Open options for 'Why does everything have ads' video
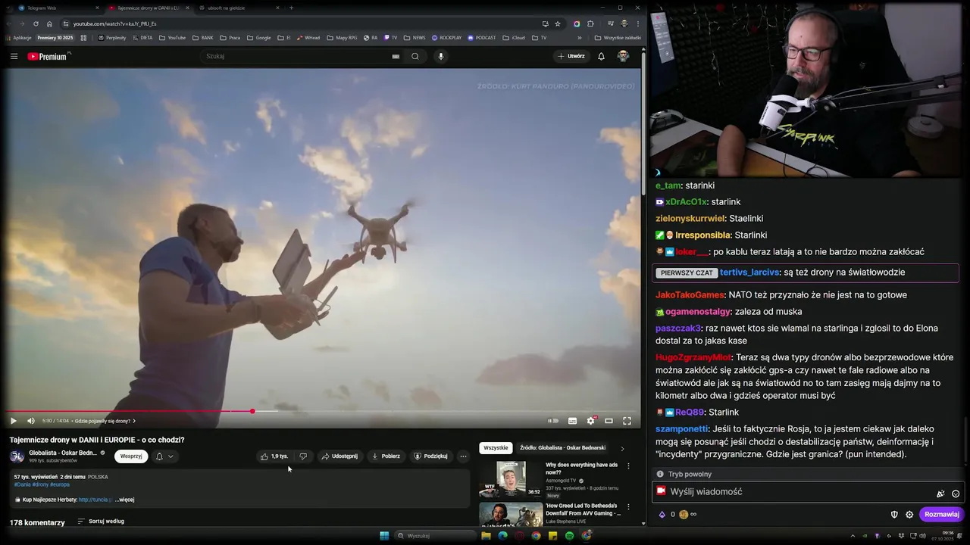 (x=627, y=466)
